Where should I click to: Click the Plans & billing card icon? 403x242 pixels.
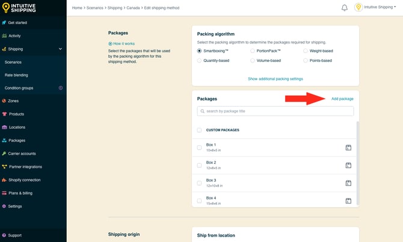point(4,193)
